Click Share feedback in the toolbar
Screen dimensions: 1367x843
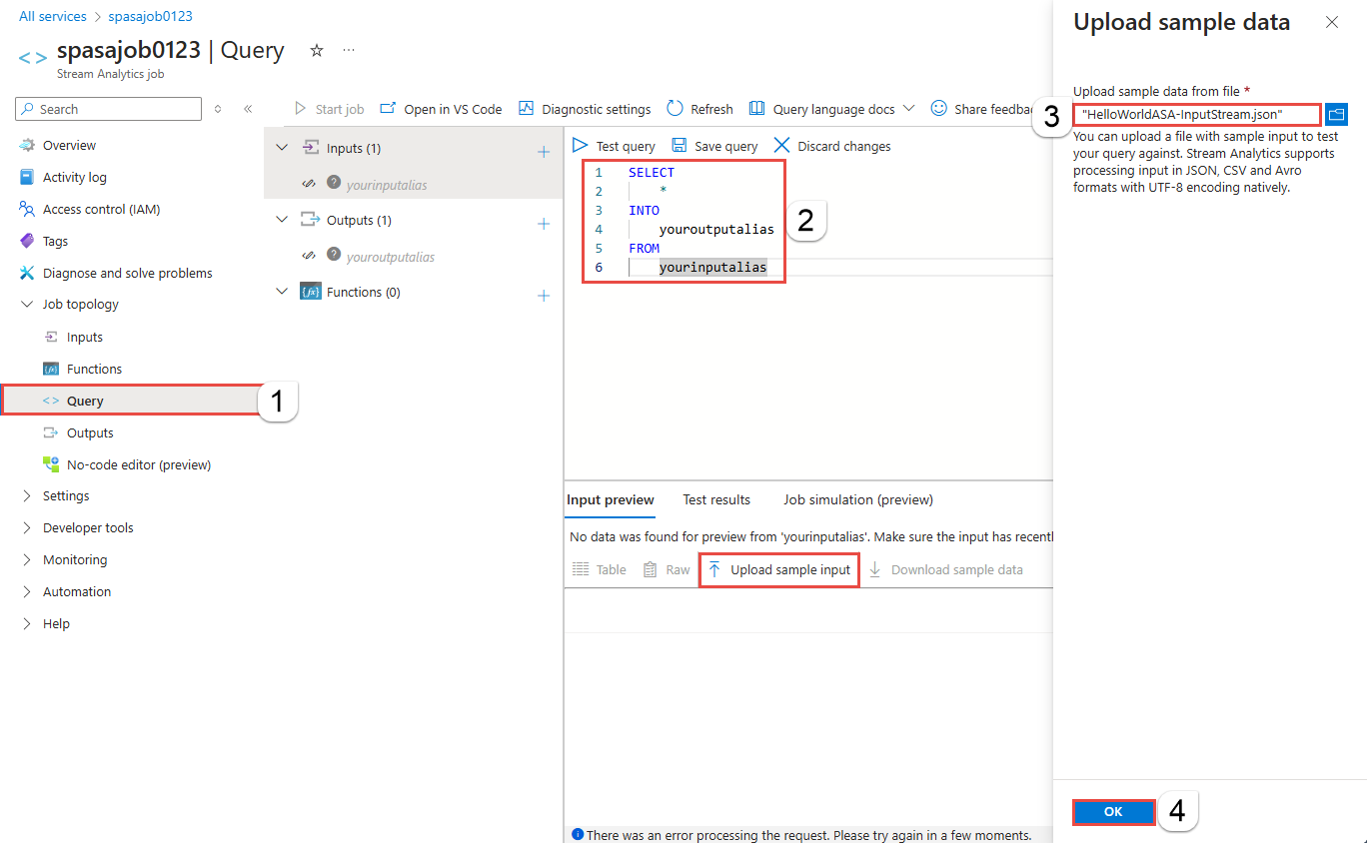tap(984, 109)
